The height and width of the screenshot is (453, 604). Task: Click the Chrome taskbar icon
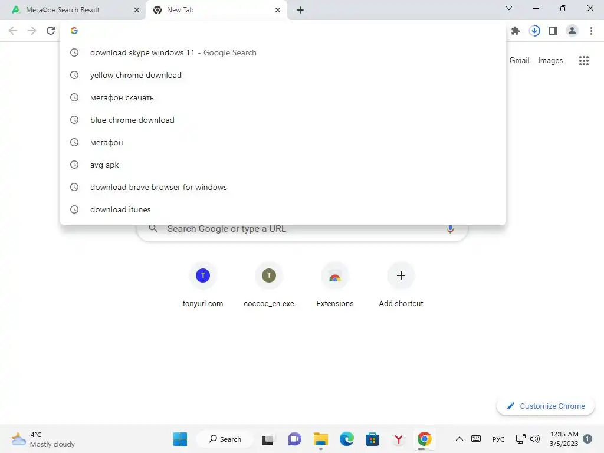(x=425, y=439)
